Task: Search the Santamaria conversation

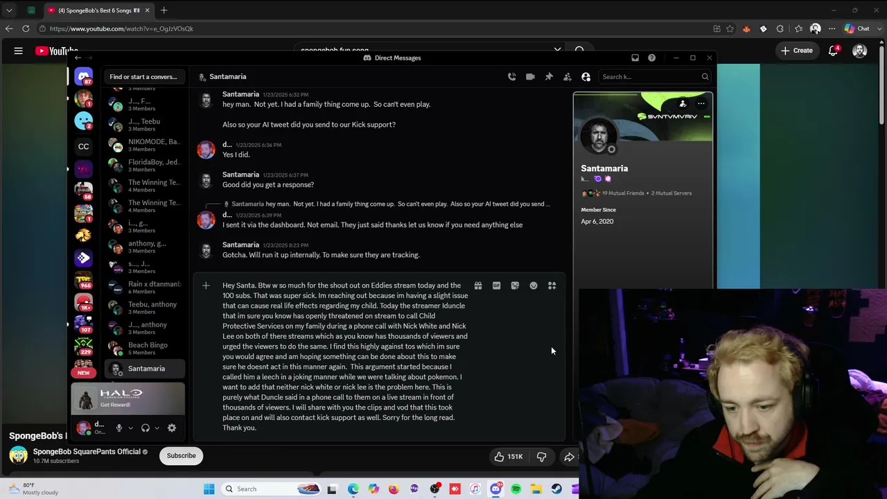Action: (x=655, y=77)
